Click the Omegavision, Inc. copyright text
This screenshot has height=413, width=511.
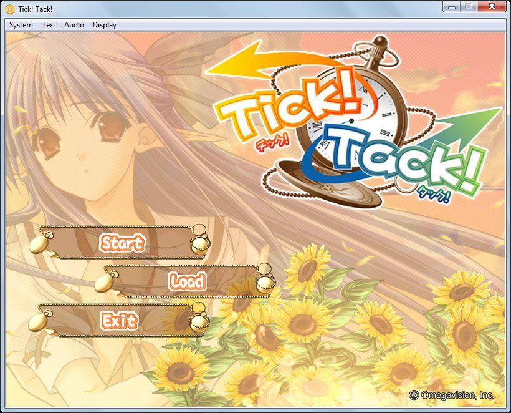(x=452, y=395)
